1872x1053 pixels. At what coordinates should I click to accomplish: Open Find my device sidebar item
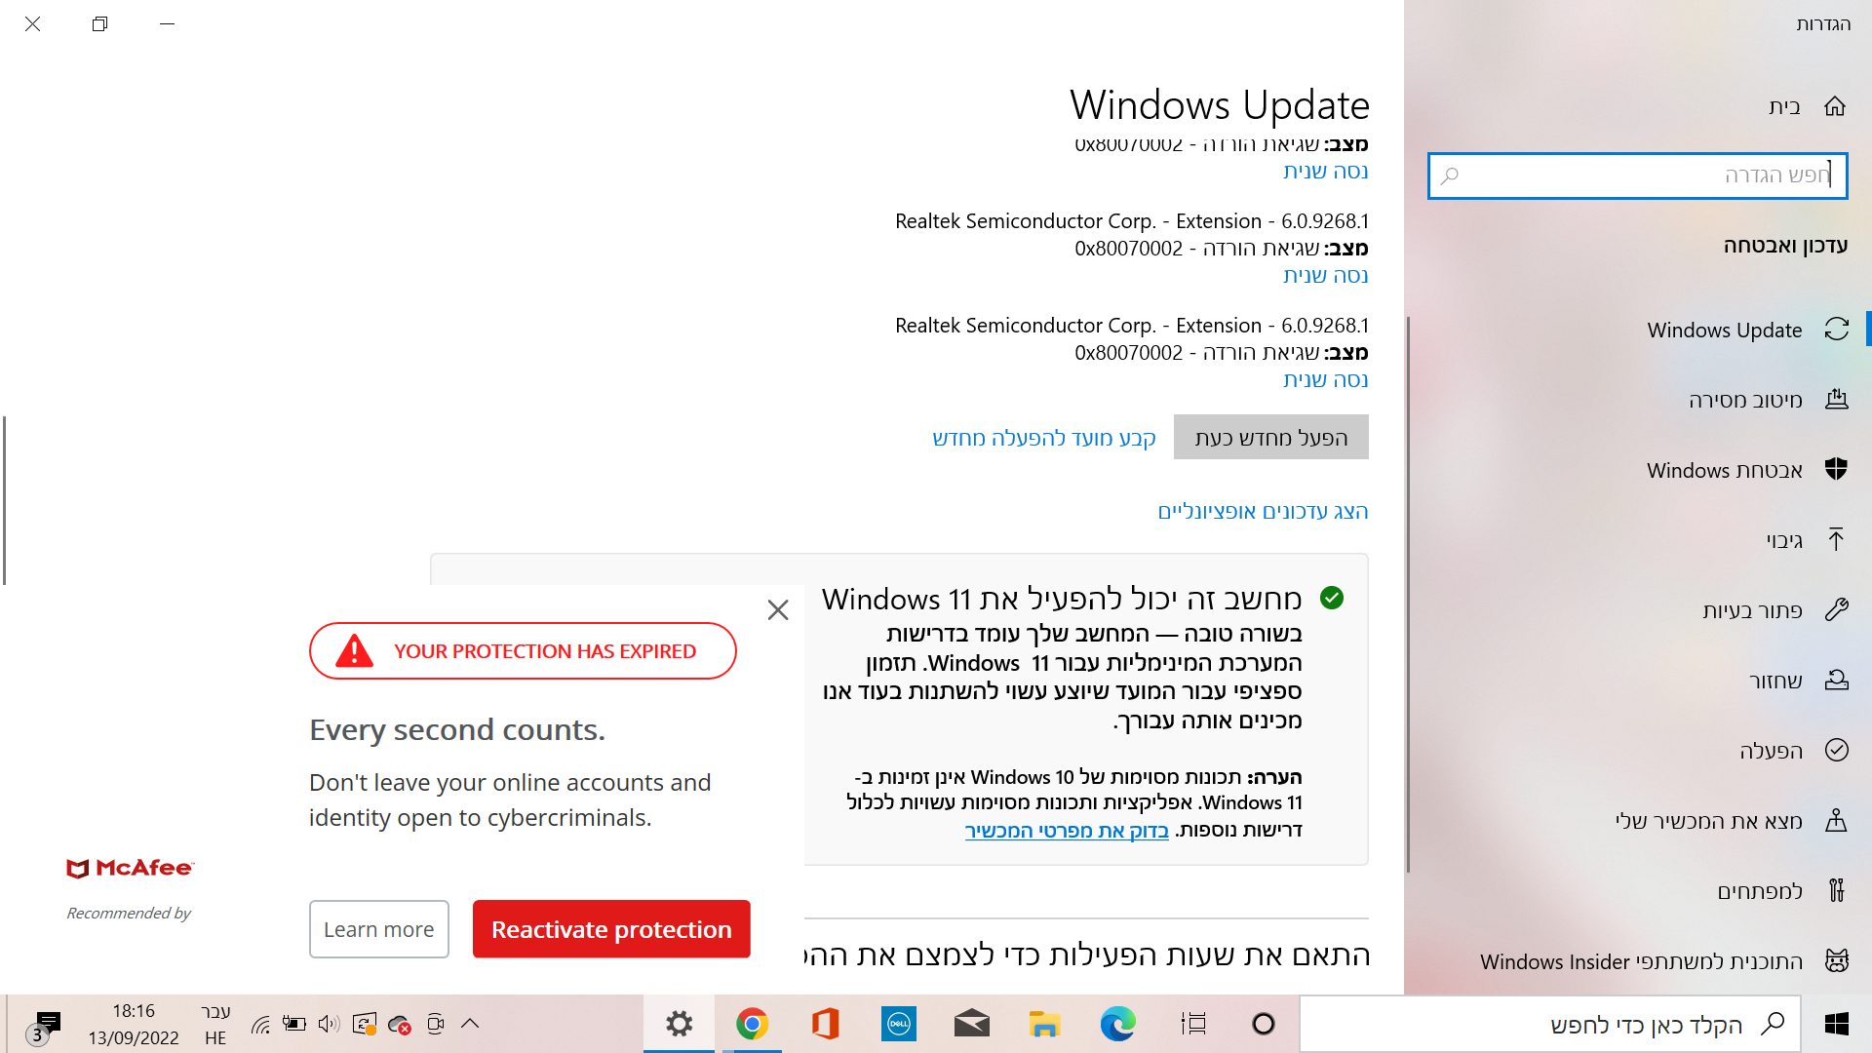pos(1708,821)
